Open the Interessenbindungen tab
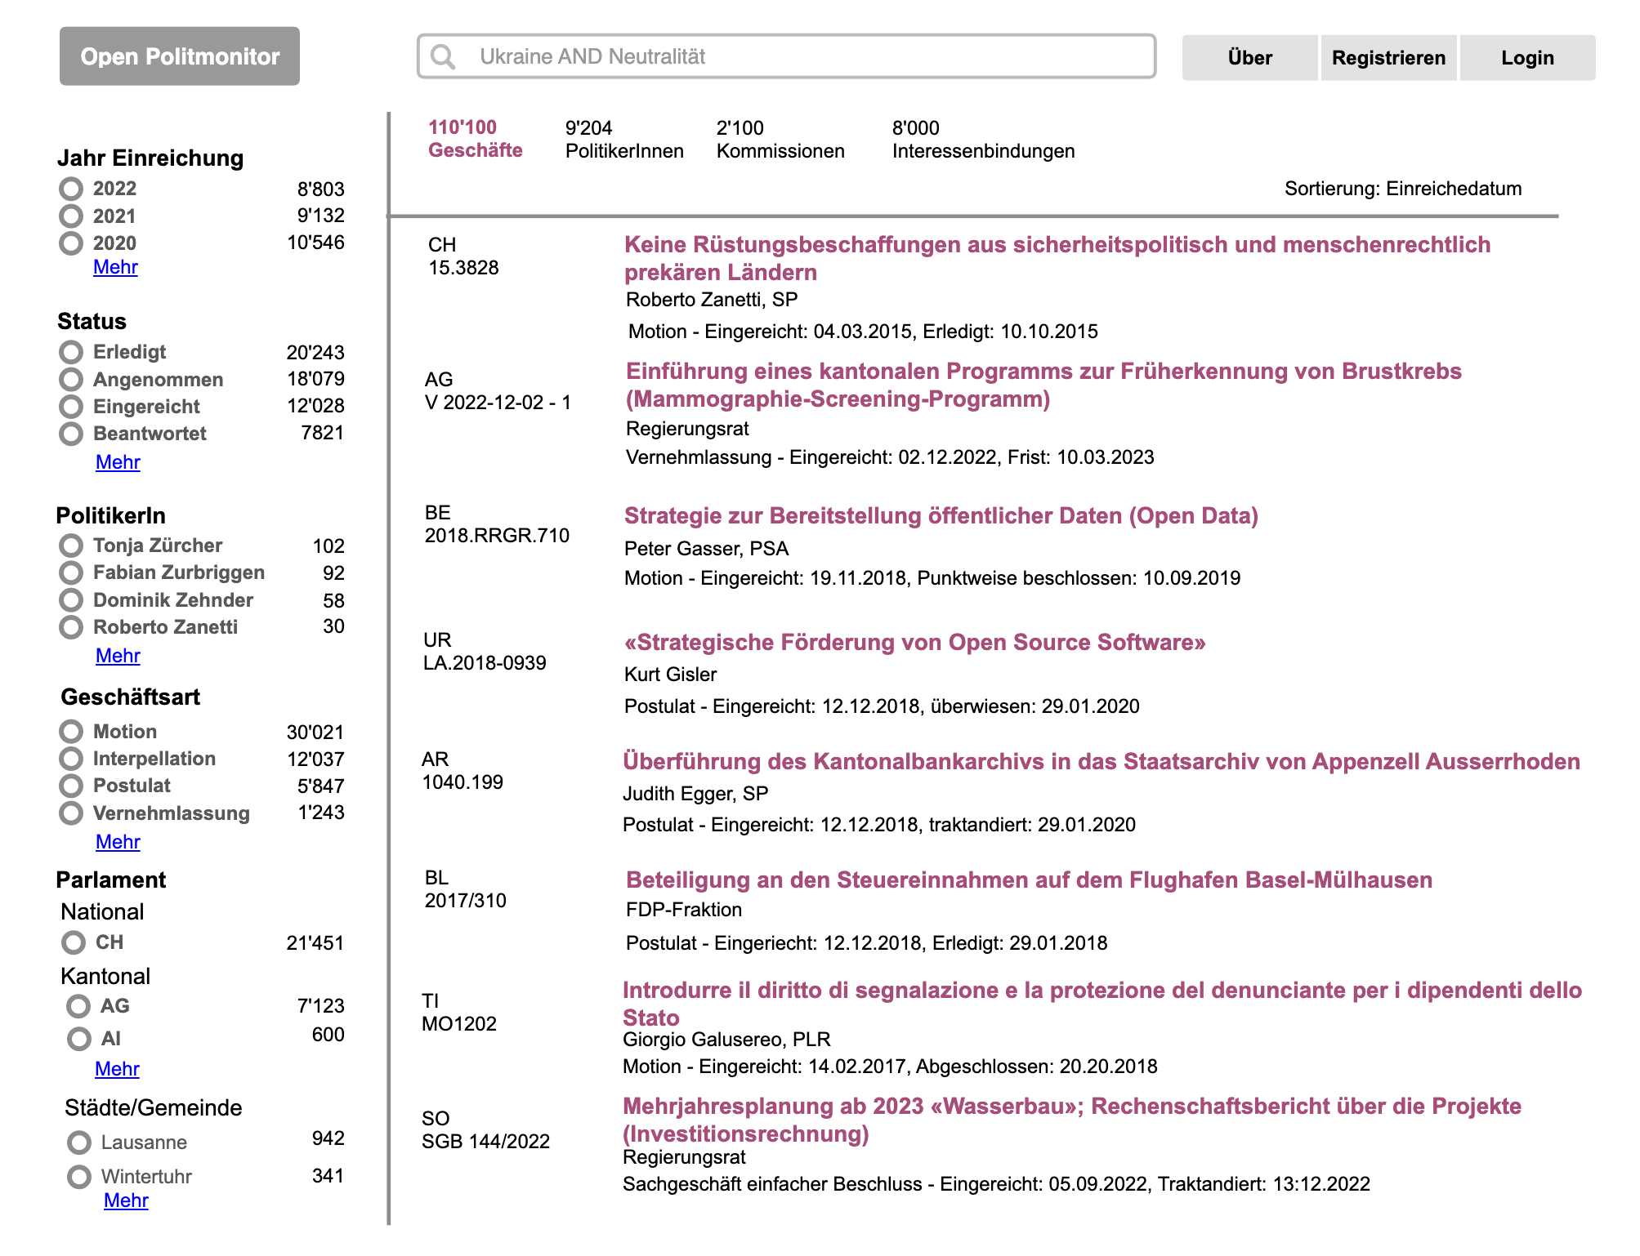1640x1256 pixels. click(x=983, y=140)
